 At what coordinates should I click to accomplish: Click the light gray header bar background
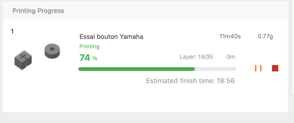[146, 10]
